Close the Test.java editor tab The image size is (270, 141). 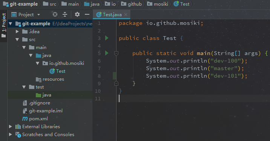(126, 15)
